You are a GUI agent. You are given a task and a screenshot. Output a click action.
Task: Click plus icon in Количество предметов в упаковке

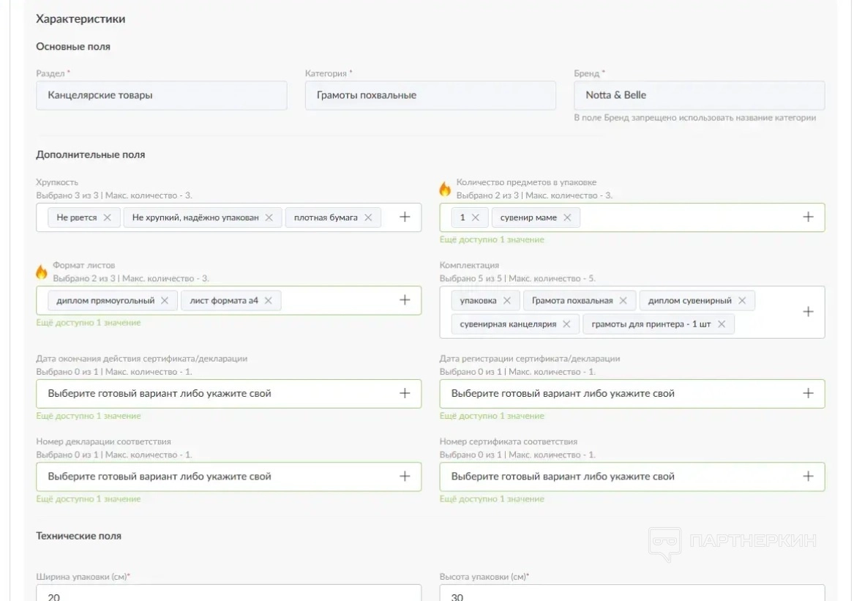pos(808,217)
